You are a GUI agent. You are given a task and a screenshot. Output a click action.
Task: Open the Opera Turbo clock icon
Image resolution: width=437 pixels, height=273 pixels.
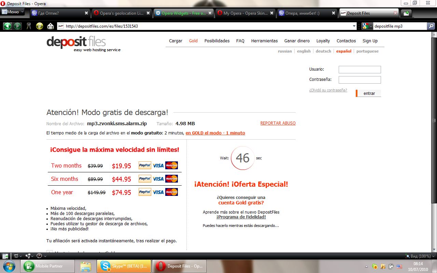[39, 256]
